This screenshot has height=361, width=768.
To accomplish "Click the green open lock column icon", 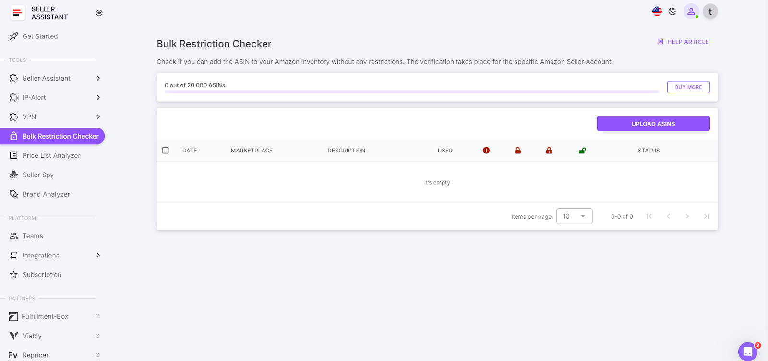I will pos(582,151).
